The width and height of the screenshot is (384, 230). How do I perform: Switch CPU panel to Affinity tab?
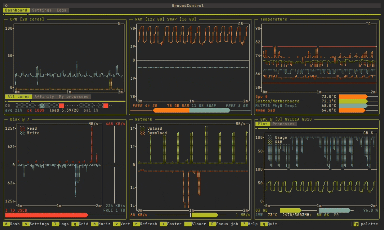tap(44, 97)
